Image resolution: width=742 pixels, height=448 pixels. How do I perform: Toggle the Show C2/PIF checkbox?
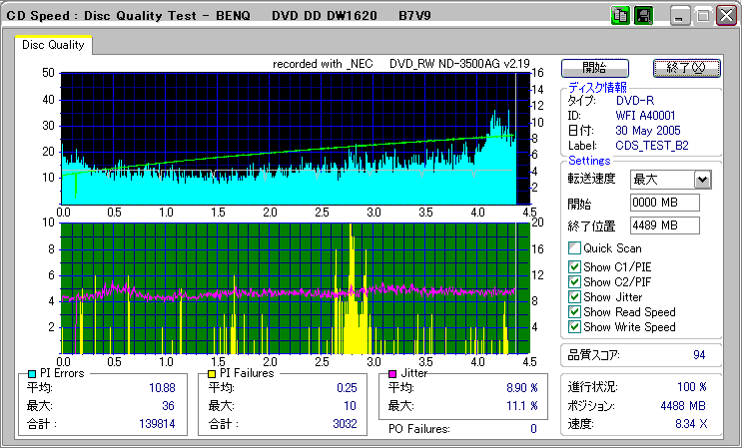point(574,281)
